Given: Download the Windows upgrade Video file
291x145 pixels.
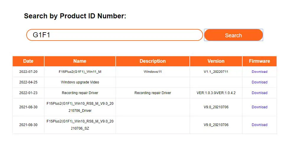Looking at the screenshot, I should click(259, 82).
